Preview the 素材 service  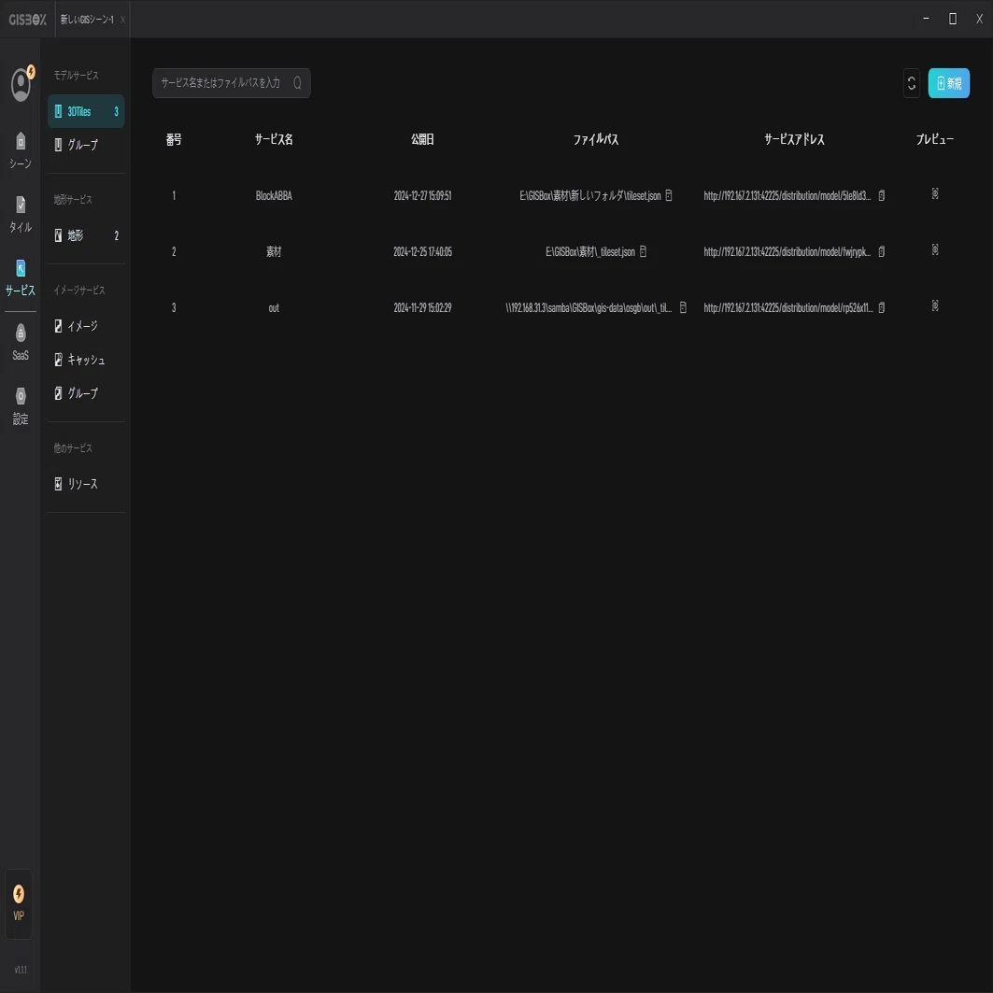[935, 249]
